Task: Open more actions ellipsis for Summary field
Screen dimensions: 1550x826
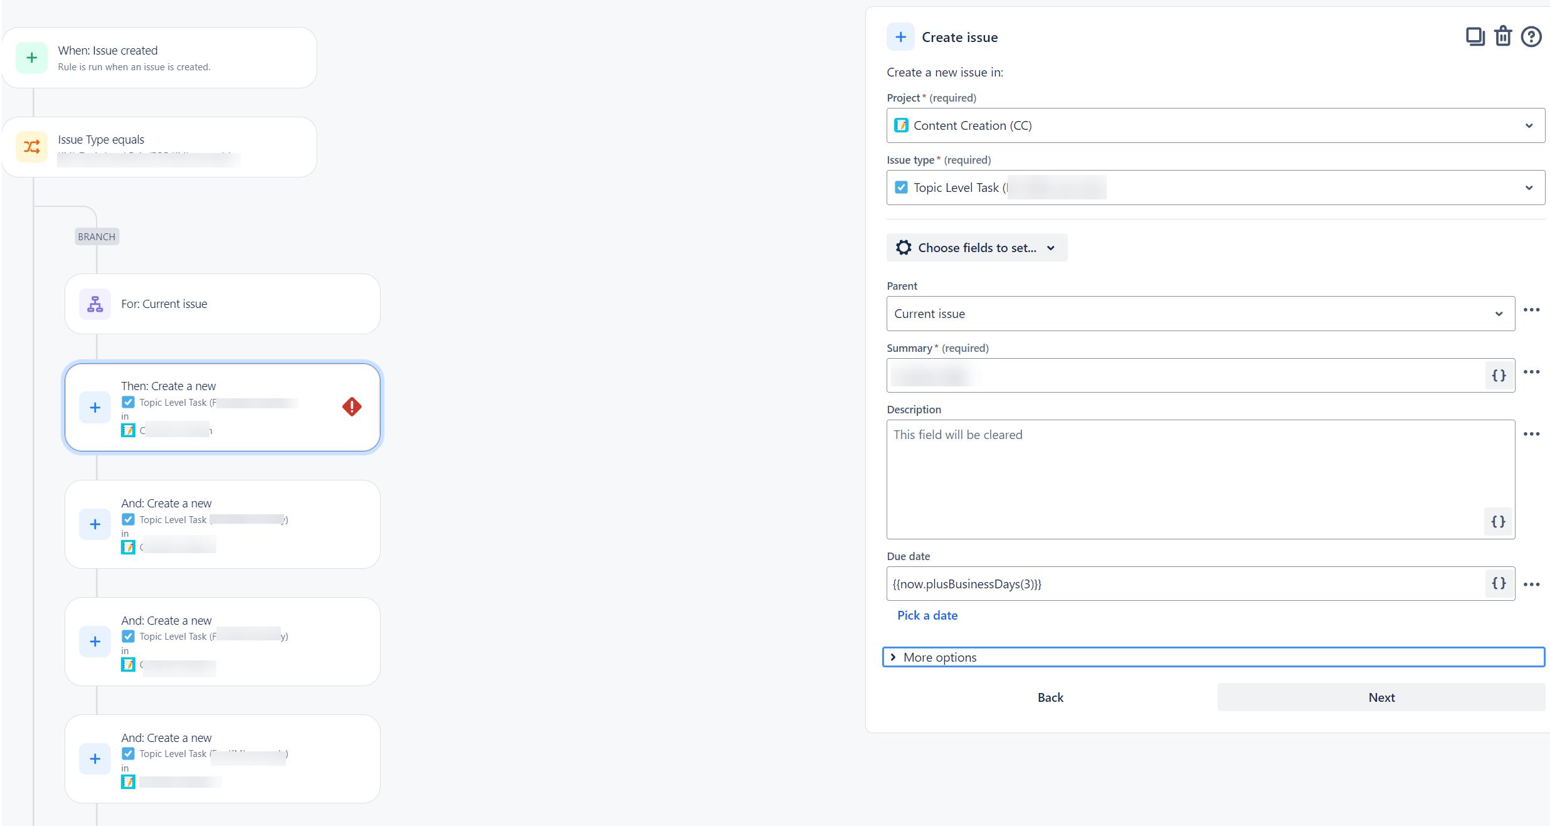Action: pos(1532,372)
